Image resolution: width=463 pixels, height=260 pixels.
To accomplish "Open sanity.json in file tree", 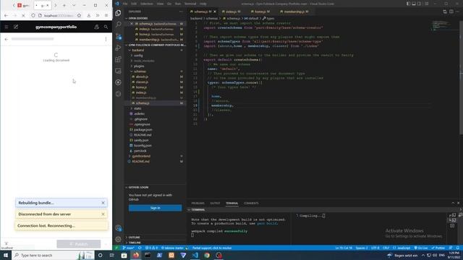I will (x=141, y=140).
